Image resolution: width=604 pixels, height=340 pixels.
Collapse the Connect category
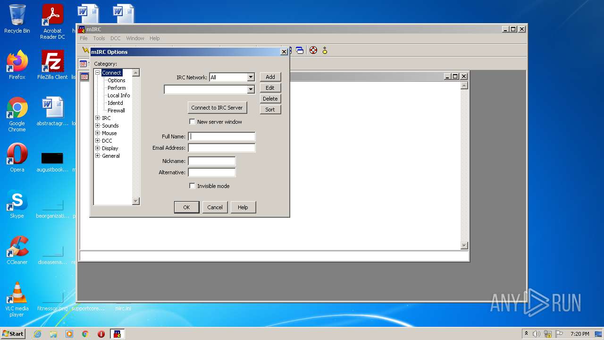point(98,73)
